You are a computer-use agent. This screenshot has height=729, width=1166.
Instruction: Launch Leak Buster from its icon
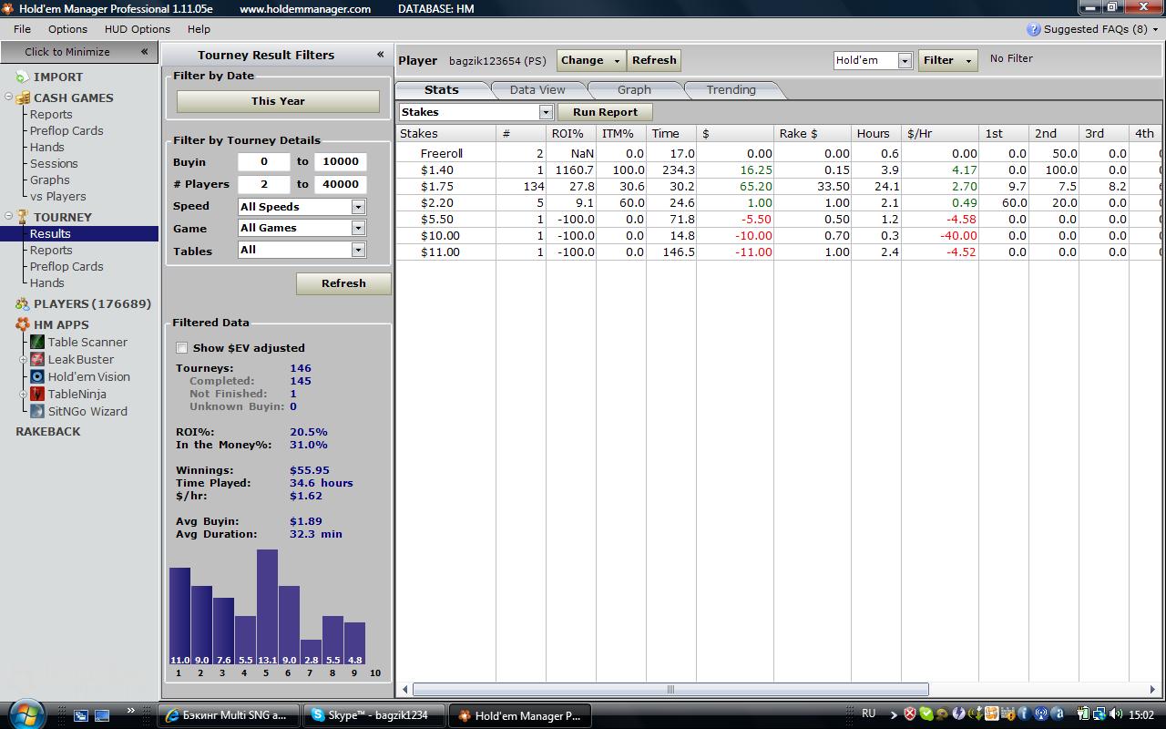point(37,359)
